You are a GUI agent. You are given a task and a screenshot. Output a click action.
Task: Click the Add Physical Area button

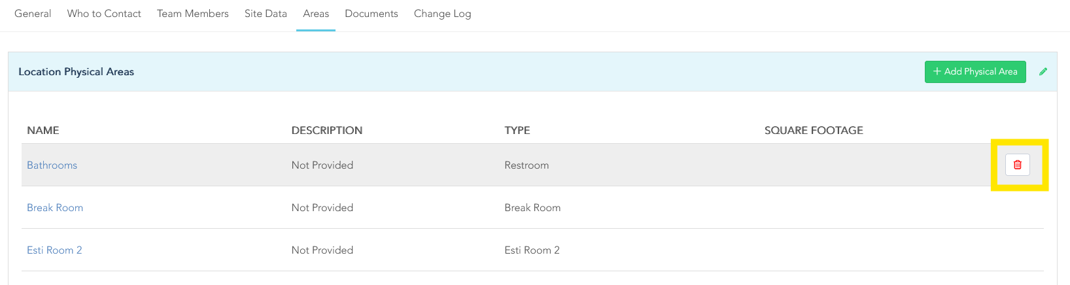pyautogui.click(x=975, y=72)
